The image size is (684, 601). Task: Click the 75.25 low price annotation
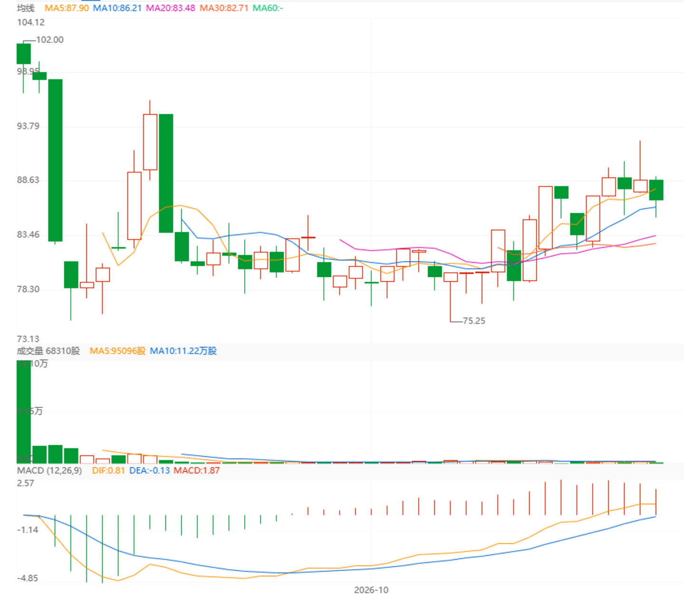[x=474, y=321]
